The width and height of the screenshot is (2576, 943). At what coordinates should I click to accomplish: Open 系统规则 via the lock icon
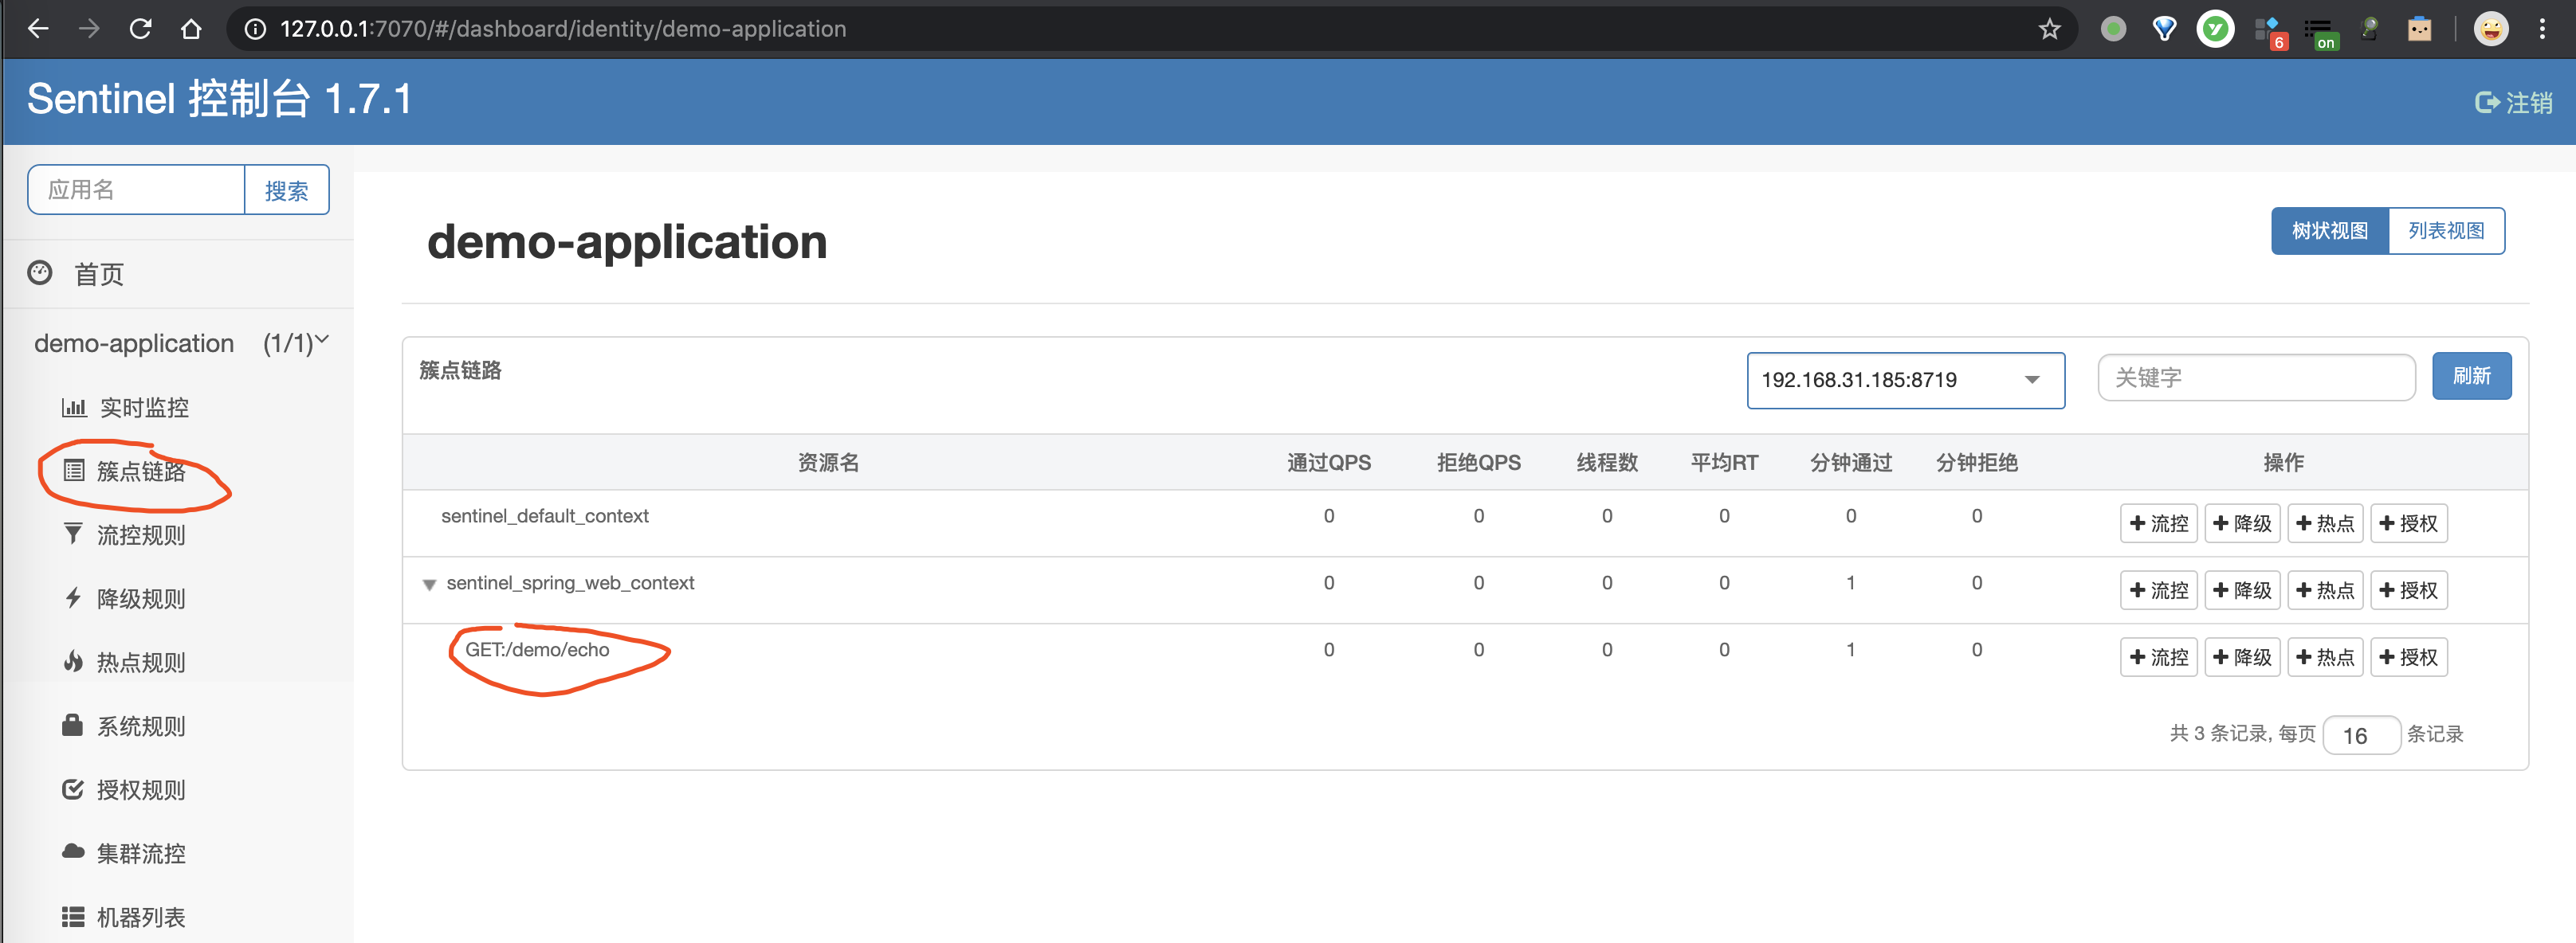72,726
